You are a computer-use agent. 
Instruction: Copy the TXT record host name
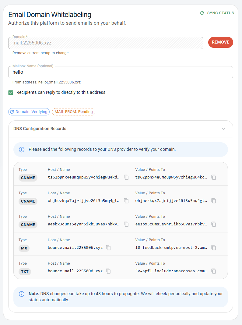pos(108,271)
